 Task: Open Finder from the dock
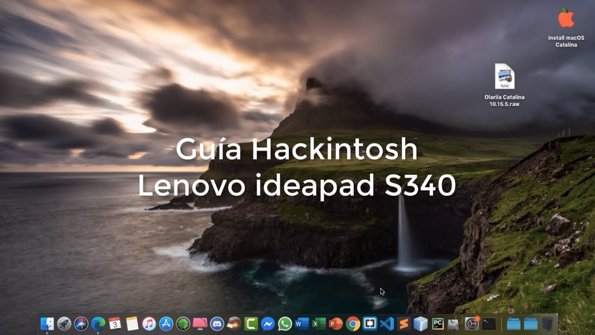47,323
